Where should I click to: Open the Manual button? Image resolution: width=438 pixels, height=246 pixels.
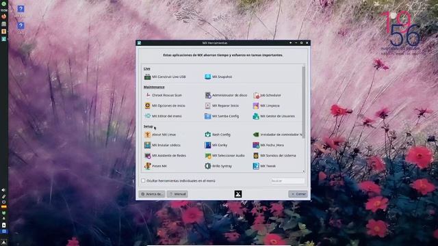[177, 194]
